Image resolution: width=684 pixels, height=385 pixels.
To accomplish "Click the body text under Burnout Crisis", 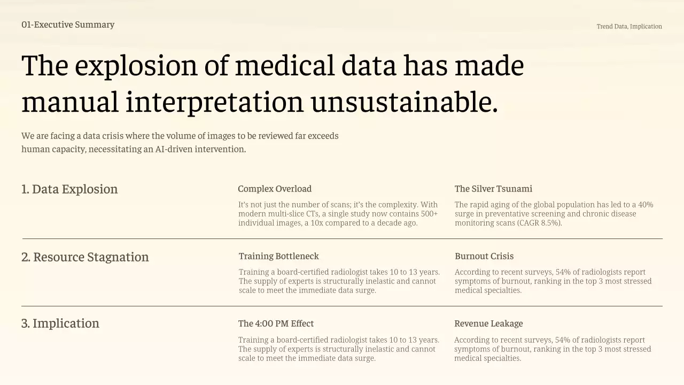I will 553,281.
